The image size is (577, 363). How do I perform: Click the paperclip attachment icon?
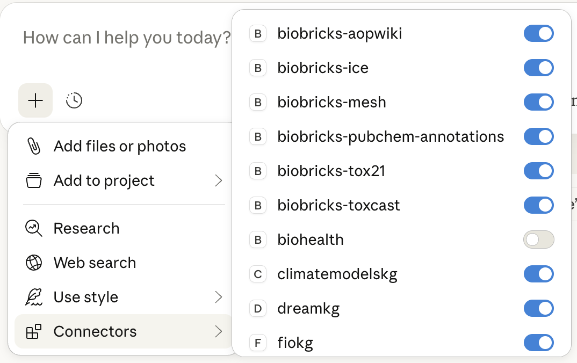33,146
